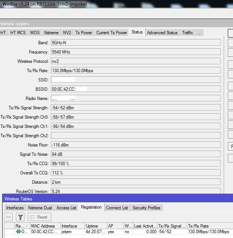The width and height of the screenshot is (233, 238).
Task: Click the RouterOS Version field 5.24
Action: pyautogui.click(x=136, y=191)
